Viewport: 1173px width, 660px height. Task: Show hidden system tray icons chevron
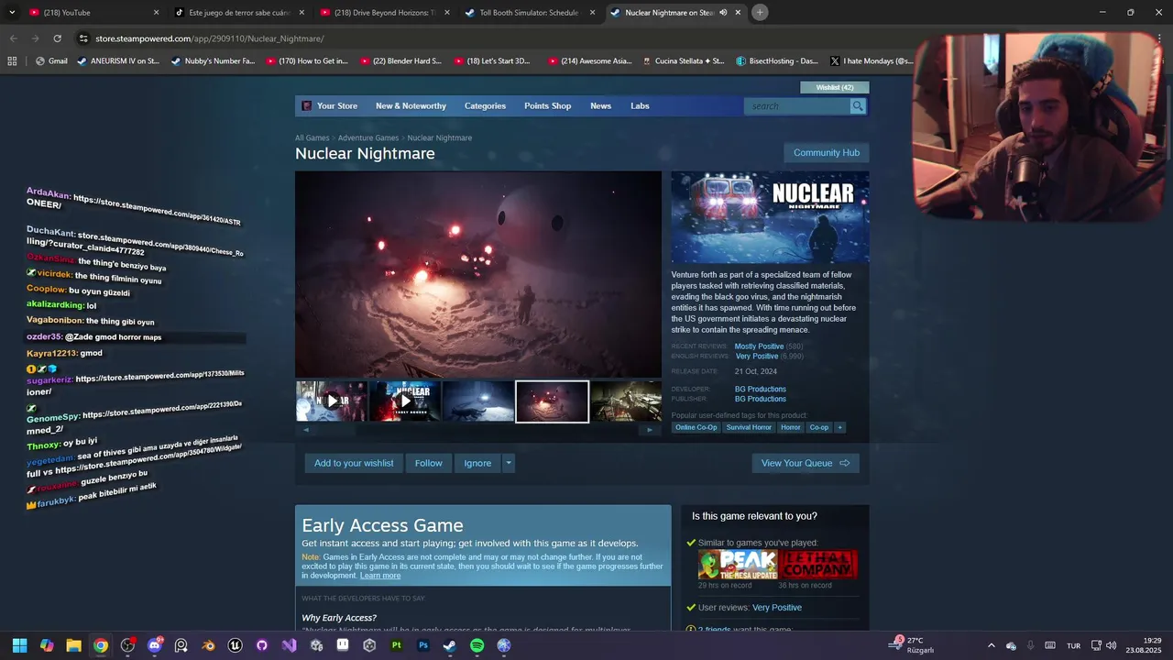pyautogui.click(x=991, y=645)
